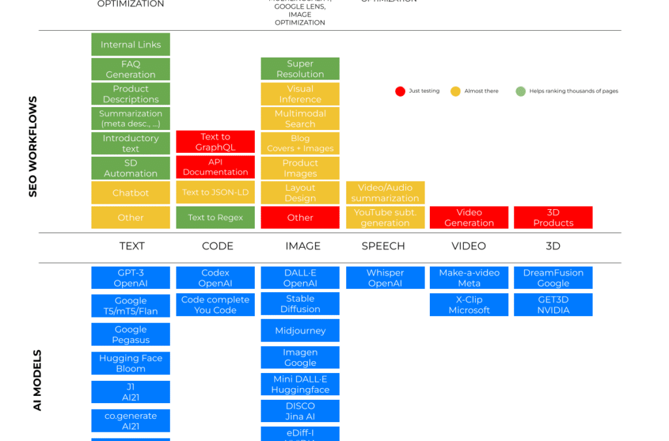Select the Text to GraphQL box
669x441 pixels.
pyautogui.click(x=216, y=142)
